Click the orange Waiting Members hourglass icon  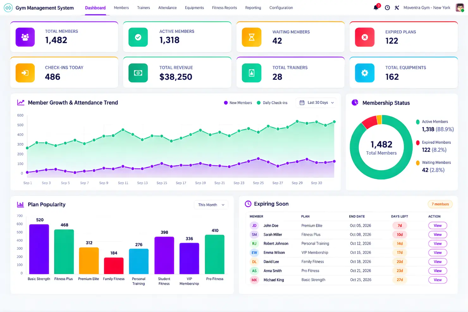(x=251, y=37)
